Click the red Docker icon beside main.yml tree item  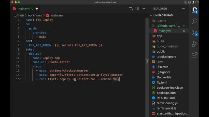[x=155, y=31]
